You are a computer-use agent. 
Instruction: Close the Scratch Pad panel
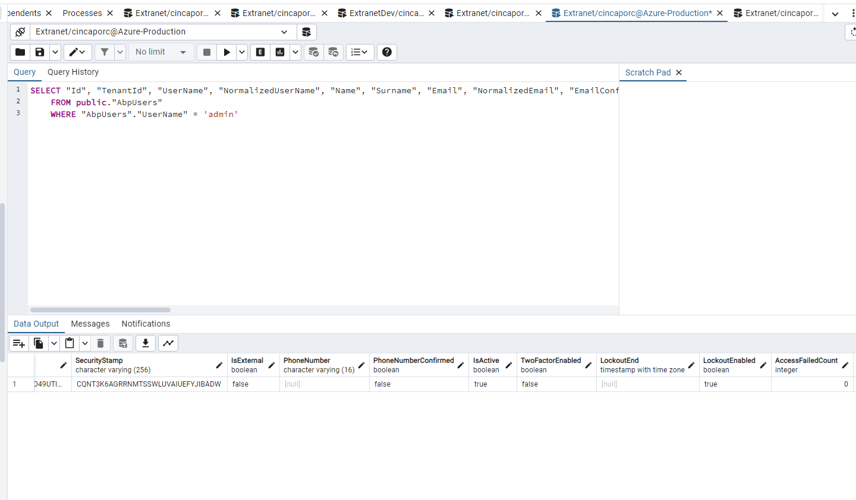click(x=679, y=72)
